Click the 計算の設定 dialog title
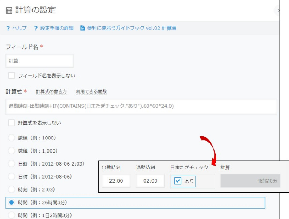This screenshot has height=219, width=289. point(35,10)
